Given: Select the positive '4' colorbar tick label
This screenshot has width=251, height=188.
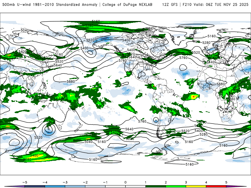Looking at the screenshot, I should 206,182.
